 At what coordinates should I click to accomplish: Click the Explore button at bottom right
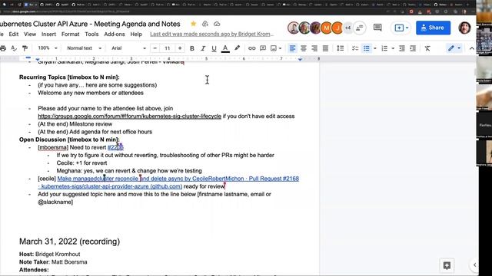coord(447,265)
